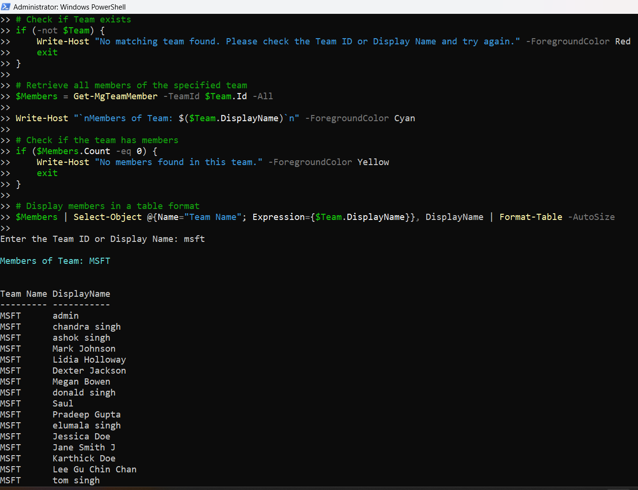Click the Get-MgTeamMember cmdlet text

(115, 96)
